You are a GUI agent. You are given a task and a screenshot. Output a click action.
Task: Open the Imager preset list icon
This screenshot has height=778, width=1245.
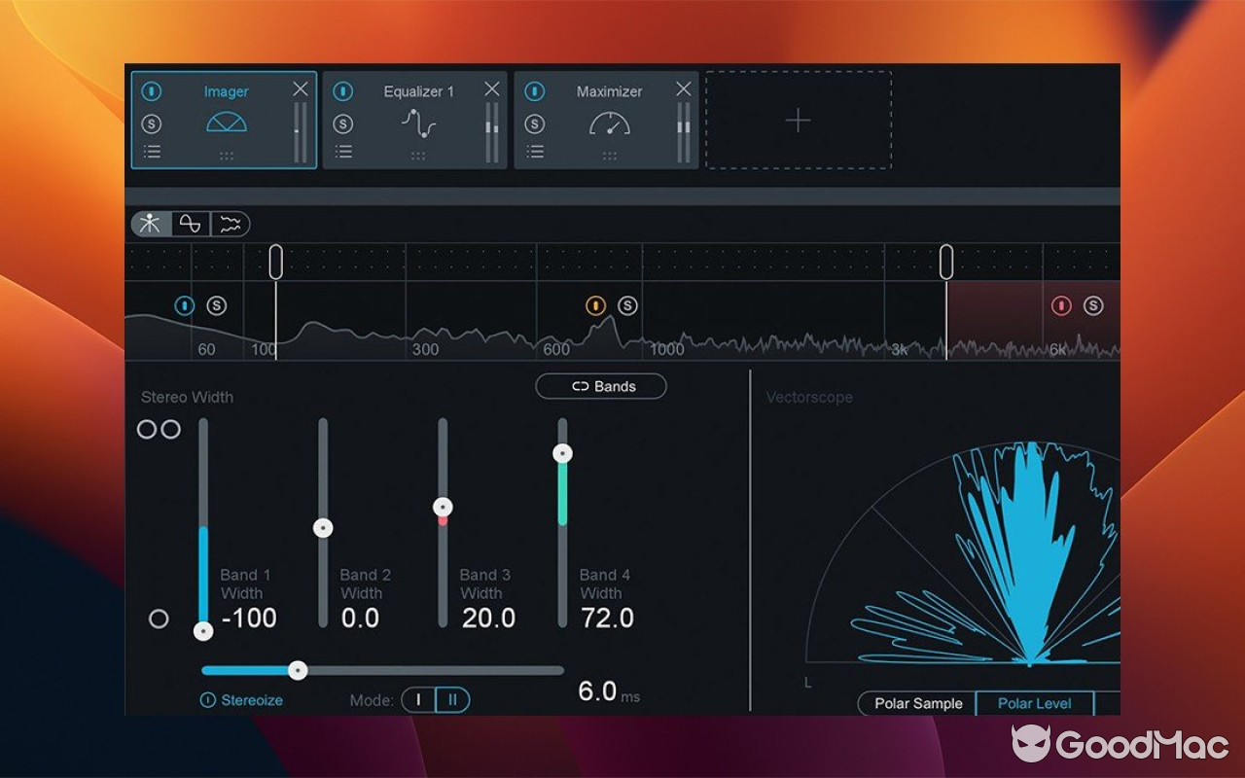tap(152, 151)
